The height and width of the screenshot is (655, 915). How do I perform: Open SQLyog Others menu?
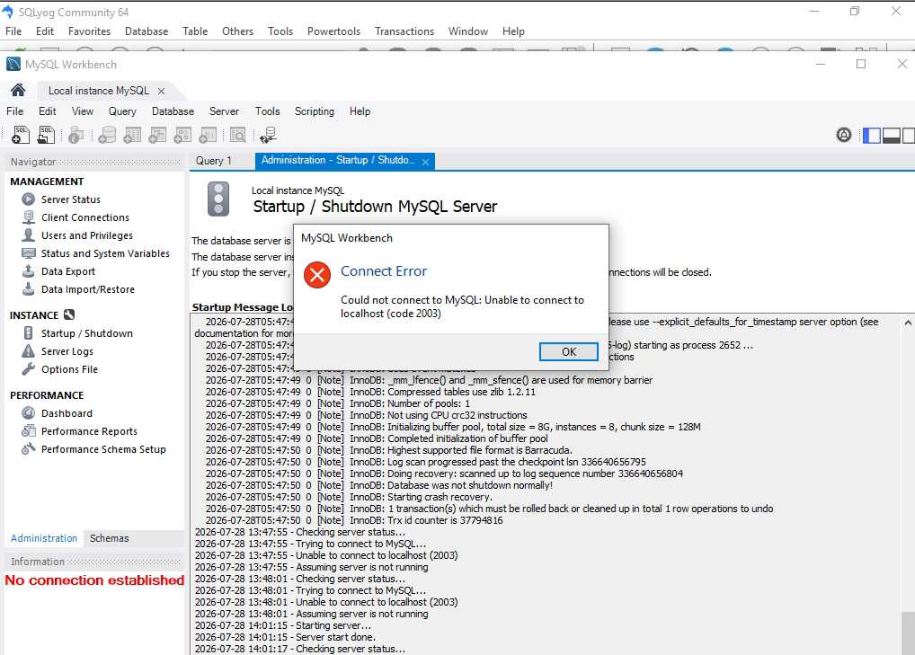pyautogui.click(x=237, y=31)
